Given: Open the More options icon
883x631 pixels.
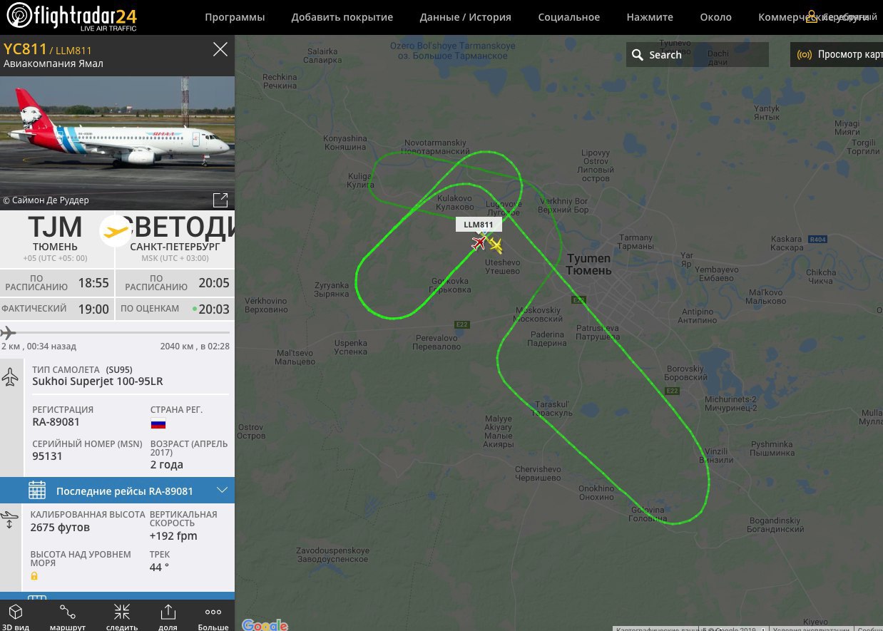Looking at the screenshot, I should (213, 612).
